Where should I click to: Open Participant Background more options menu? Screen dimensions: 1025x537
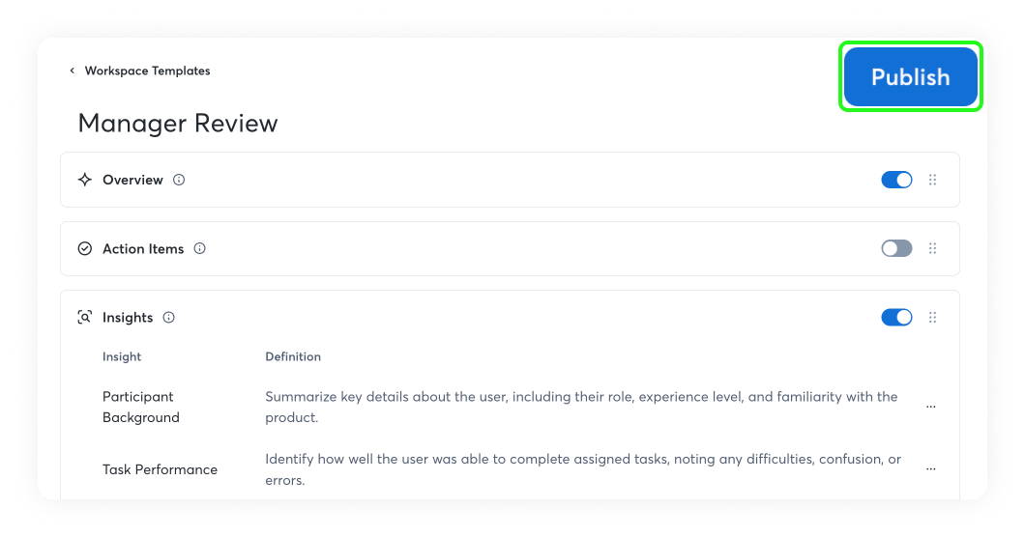931,407
